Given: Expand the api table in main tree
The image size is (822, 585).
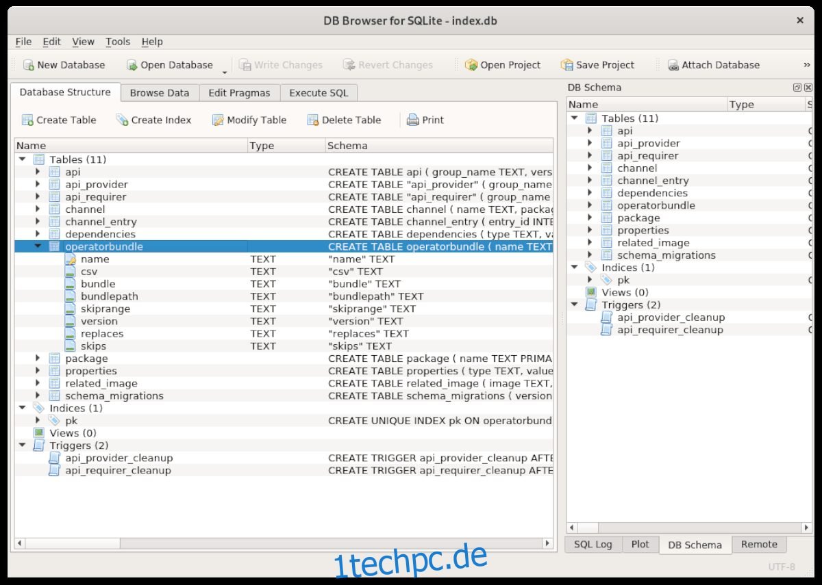Looking at the screenshot, I should [x=38, y=172].
